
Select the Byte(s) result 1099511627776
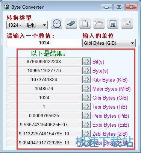[44, 71]
